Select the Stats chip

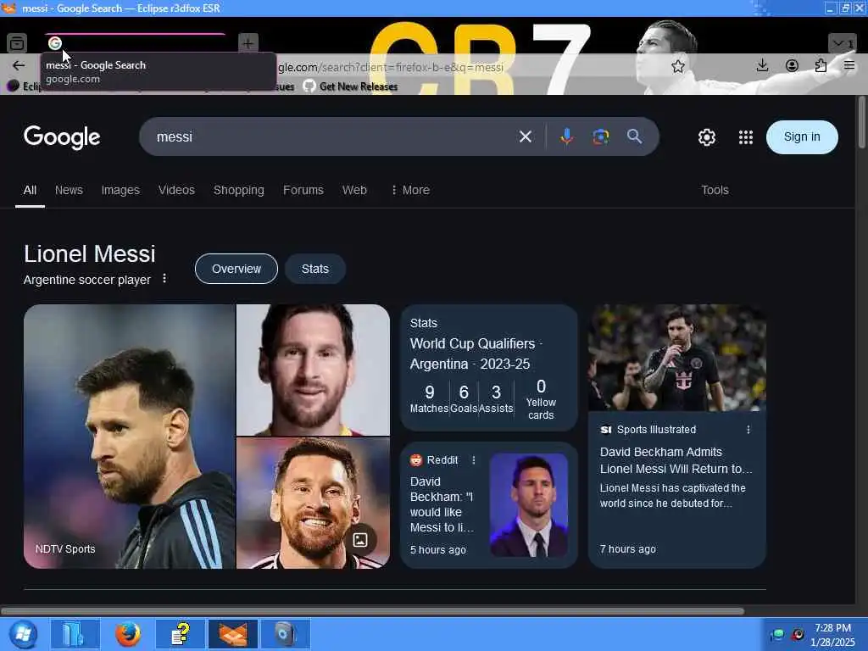(315, 269)
